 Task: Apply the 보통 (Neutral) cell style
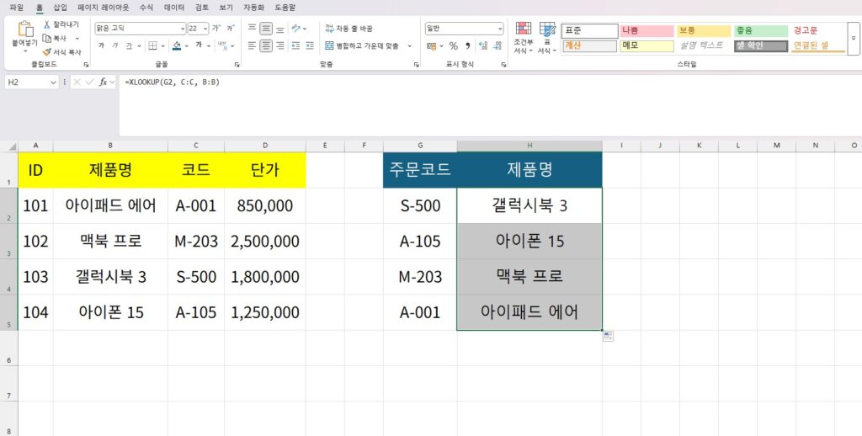click(704, 31)
